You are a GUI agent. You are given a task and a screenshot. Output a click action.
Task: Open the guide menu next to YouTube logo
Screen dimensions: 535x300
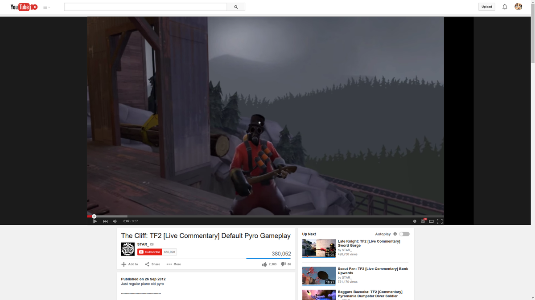pos(46,7)
